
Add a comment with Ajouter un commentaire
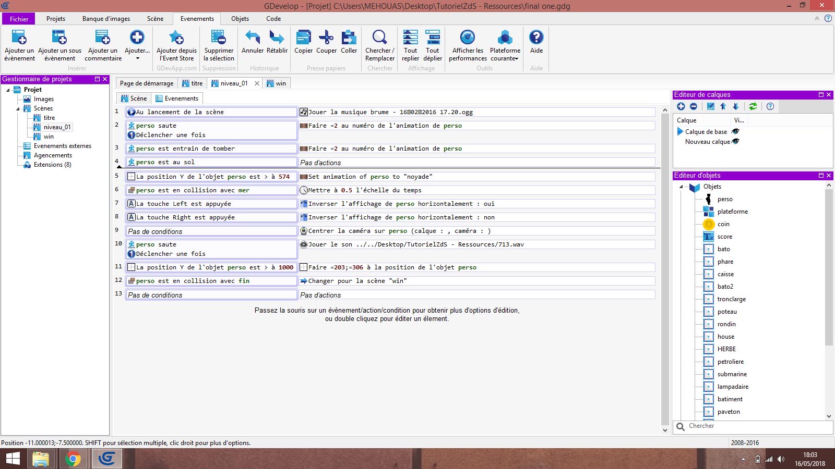pos(103,38)
